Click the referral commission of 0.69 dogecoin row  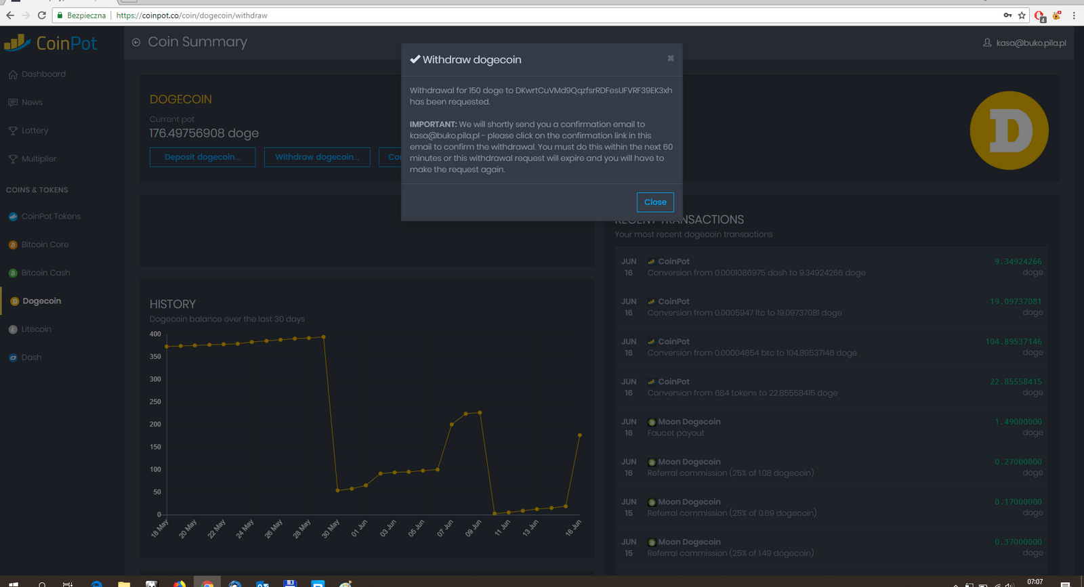point(831,507)
